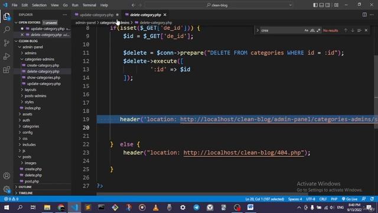Toggle Use Regular Expression in find widget

point(318,30)
